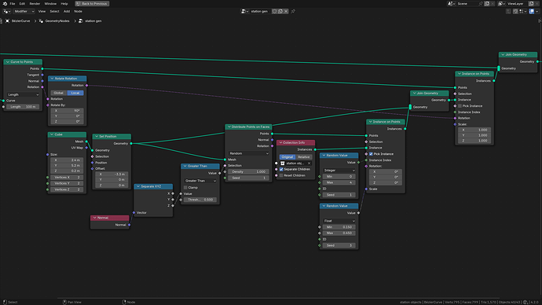Add a new view layer icon
This screenshot has width=542, height=305.
click(x=531, y=3)
